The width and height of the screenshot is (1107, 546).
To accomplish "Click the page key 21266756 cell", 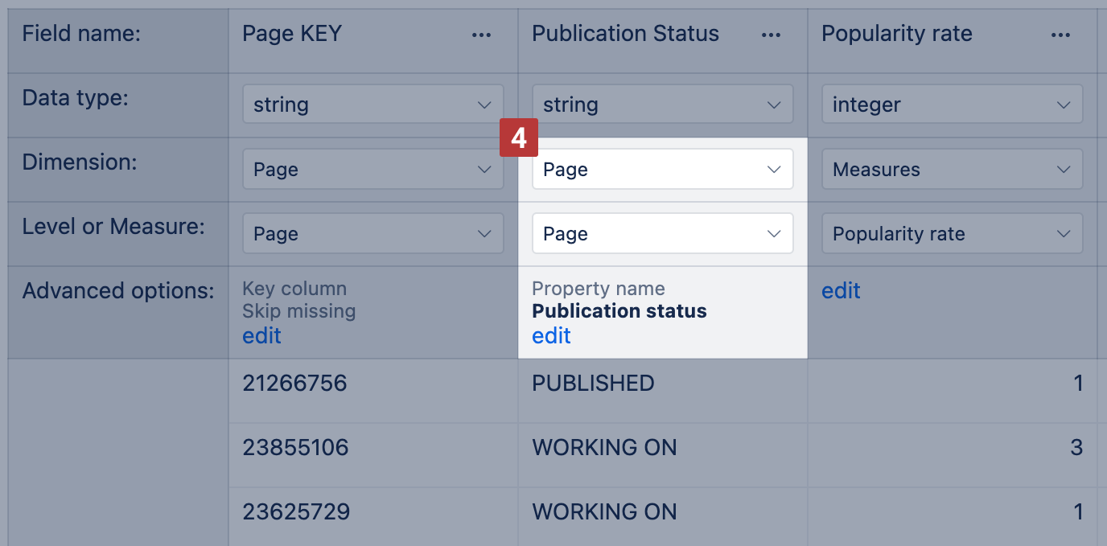I will click(294, 384).
